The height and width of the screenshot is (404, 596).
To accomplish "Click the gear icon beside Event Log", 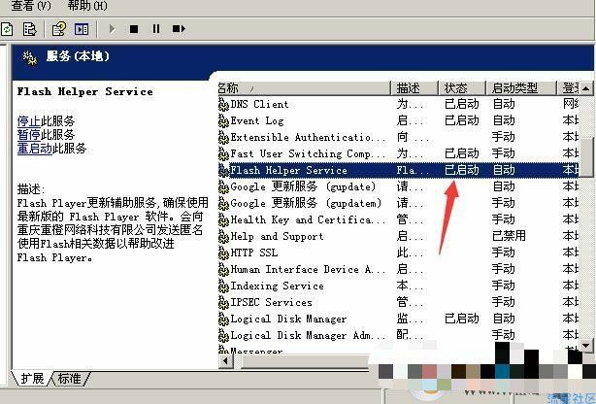I will 223,121.
